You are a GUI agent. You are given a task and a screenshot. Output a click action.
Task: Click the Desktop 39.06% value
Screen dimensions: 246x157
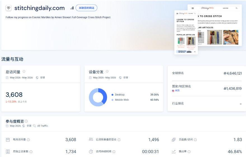pyautogui.click(x=154, y=94)
